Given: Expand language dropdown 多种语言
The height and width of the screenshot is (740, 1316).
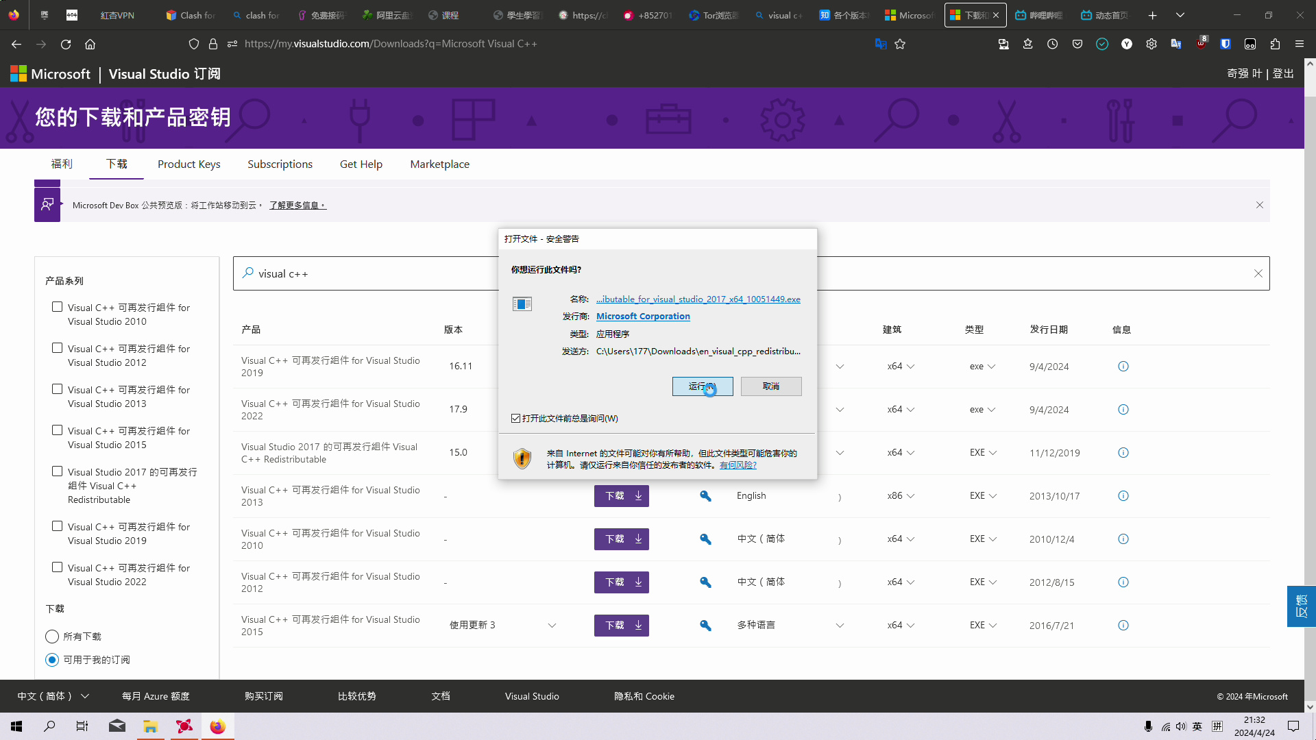Looking at the screenshot, I should point(790,626).
